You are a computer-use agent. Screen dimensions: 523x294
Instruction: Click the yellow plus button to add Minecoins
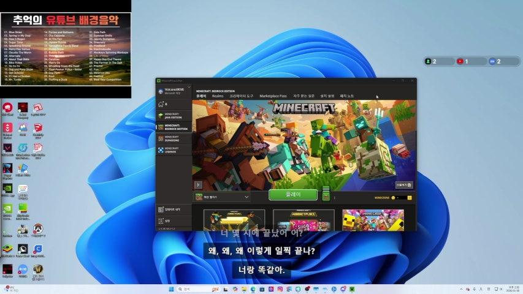[410, 198]
